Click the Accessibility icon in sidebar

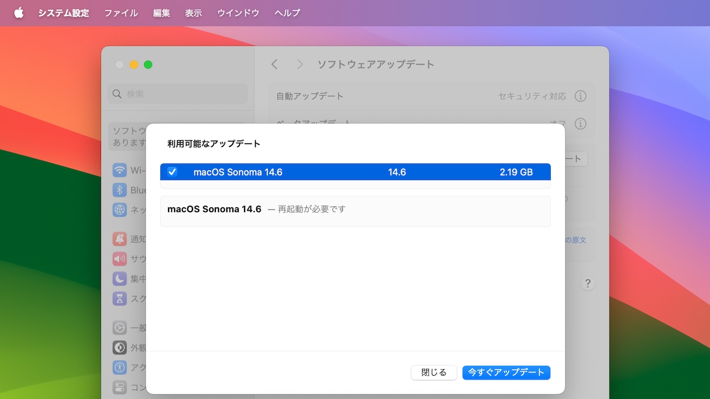coord(119,367)
